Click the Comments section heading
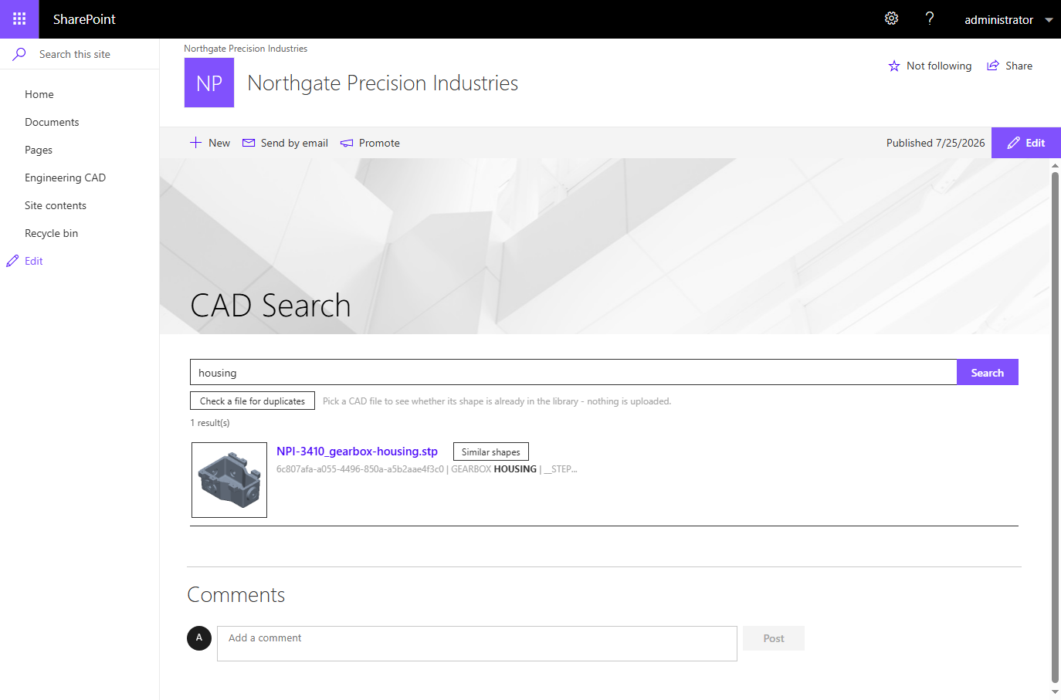Screen dimensions: 1061x700 coord(236,595)
